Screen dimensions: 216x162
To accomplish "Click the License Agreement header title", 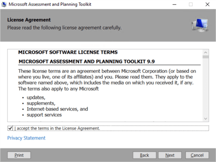I will click(29, 20).
